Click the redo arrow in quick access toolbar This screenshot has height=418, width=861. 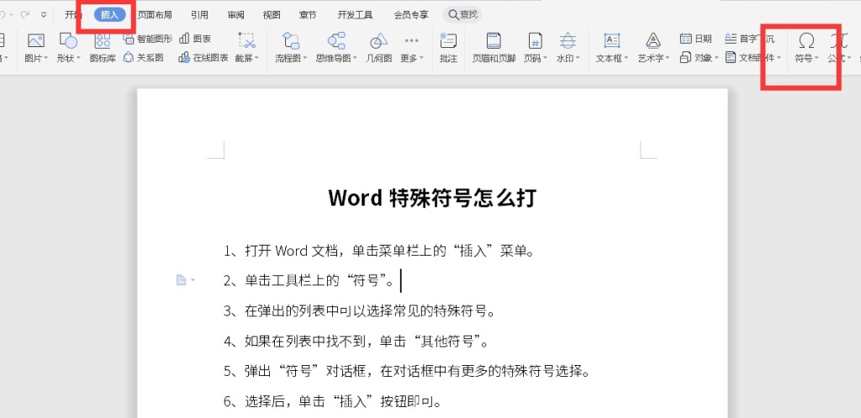click(24, 14)
